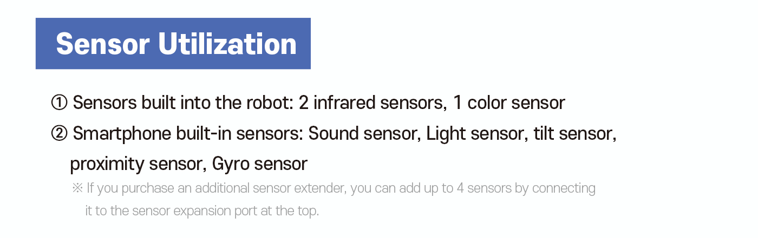Screen dimensions: 758x238
Task: Select the "Gyro sensor" text
Action: (x=260, y=164)
